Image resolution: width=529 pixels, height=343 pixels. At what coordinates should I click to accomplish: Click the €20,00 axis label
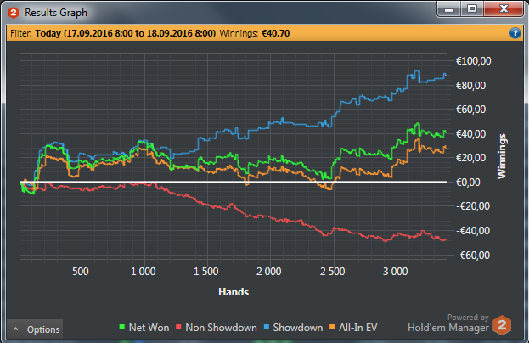pos(470,158)
